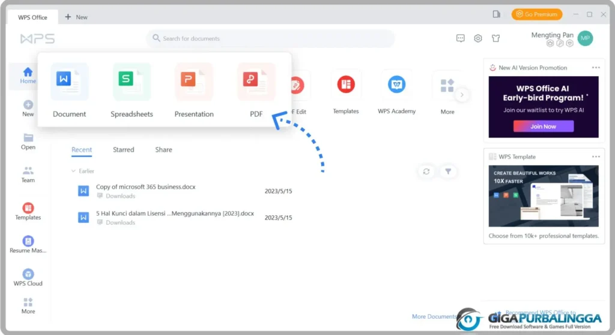This screenshot has width=615, height=335.
Task: Open the More item in left sidebar
Action: click(28, 306)
